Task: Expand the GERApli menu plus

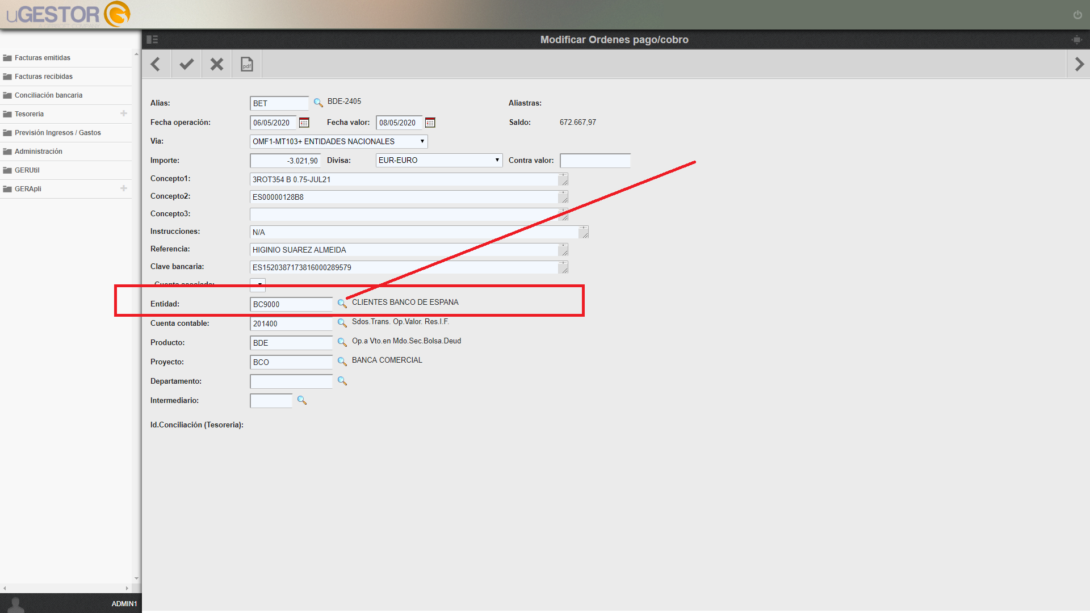Action: pos(124,188)
